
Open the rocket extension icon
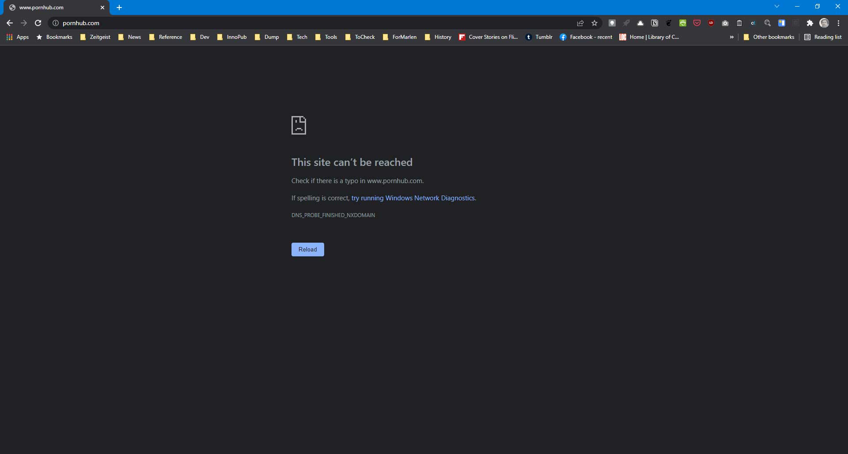click(x=626, y=23)
